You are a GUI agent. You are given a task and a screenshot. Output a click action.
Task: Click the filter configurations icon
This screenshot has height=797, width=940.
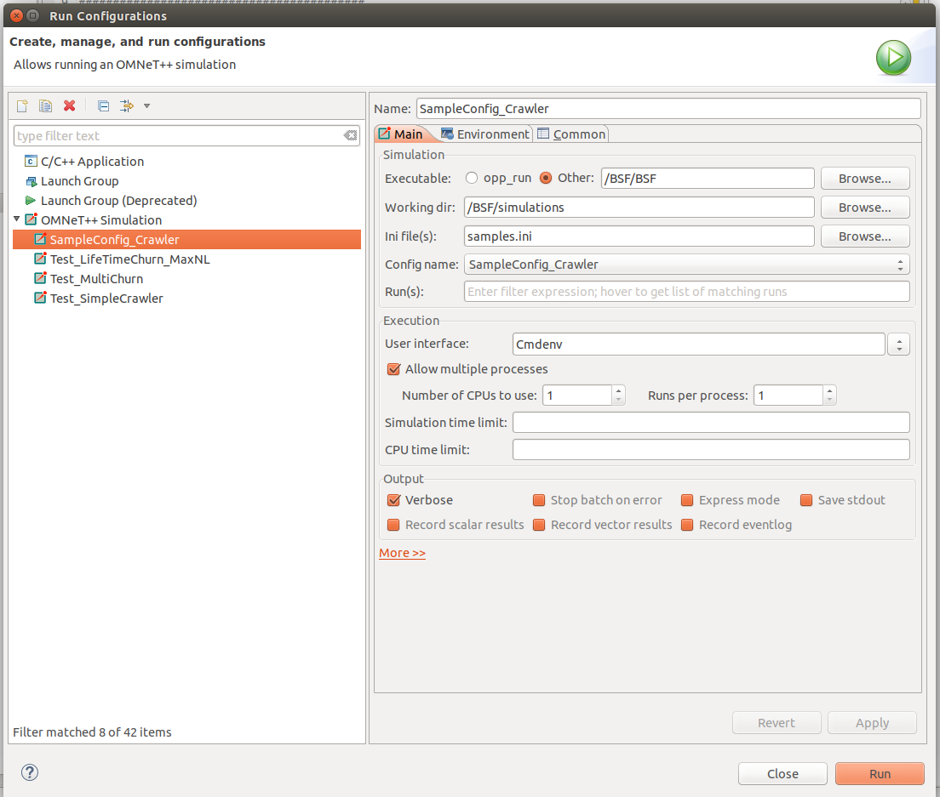[x=127, y=105]
